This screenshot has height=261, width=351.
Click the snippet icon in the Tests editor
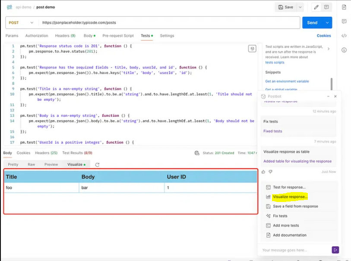point(252,48)
